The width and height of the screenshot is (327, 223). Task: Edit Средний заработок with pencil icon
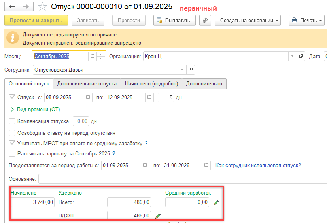coord(216,202)
